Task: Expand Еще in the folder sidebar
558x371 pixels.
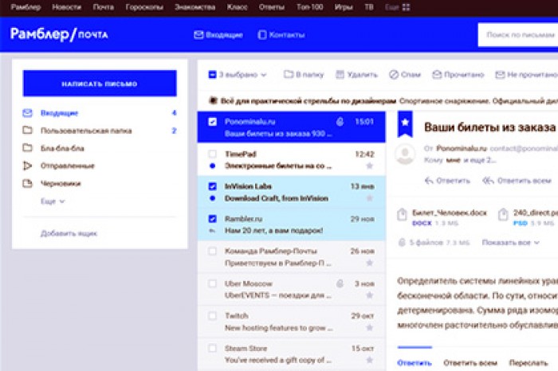Action: pyautogui.click(x=53, y=201)
